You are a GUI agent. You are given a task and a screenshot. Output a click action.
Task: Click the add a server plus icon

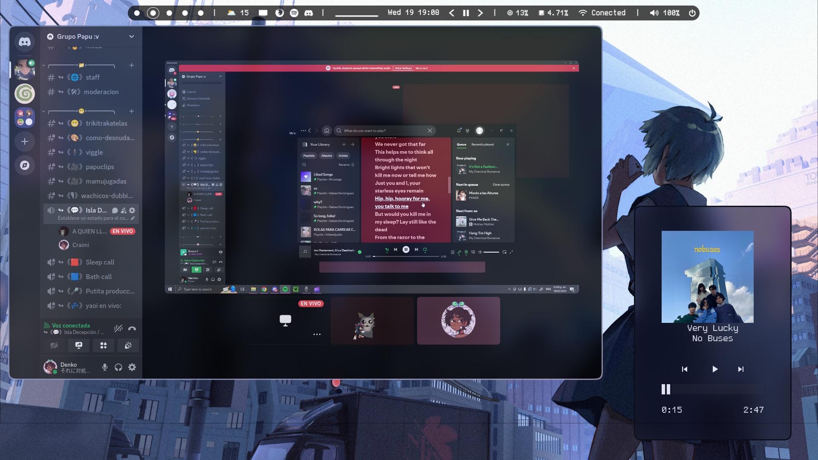click(25, 141)
